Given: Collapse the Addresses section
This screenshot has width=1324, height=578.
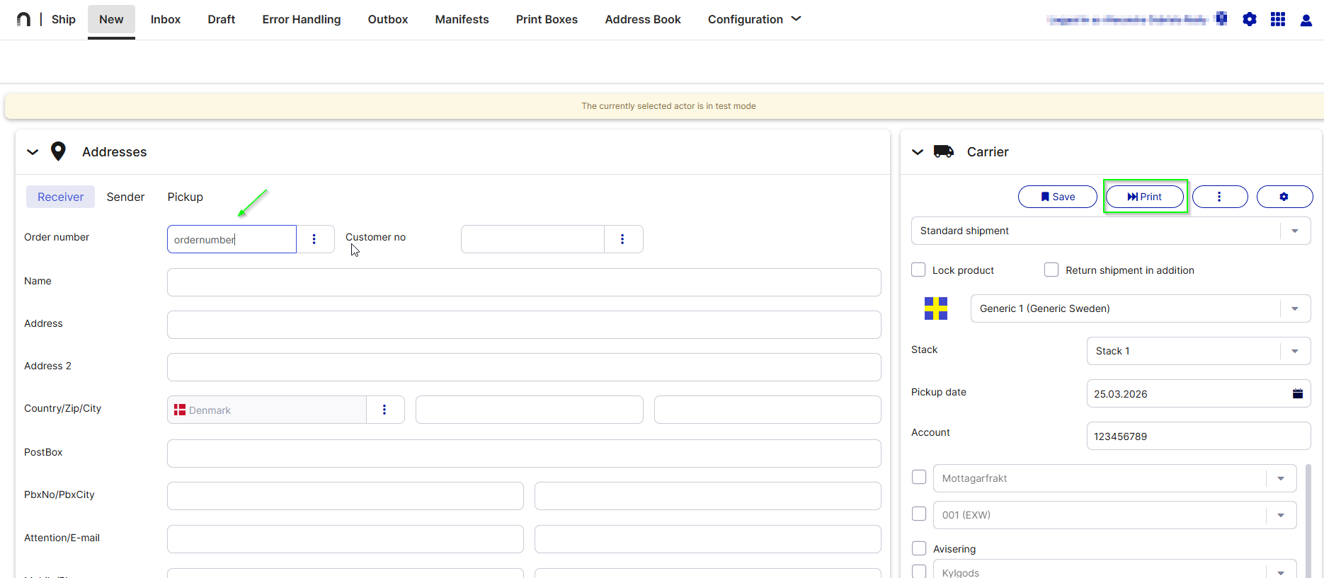Looking at the screenshot, I should (x=33, y=152).
